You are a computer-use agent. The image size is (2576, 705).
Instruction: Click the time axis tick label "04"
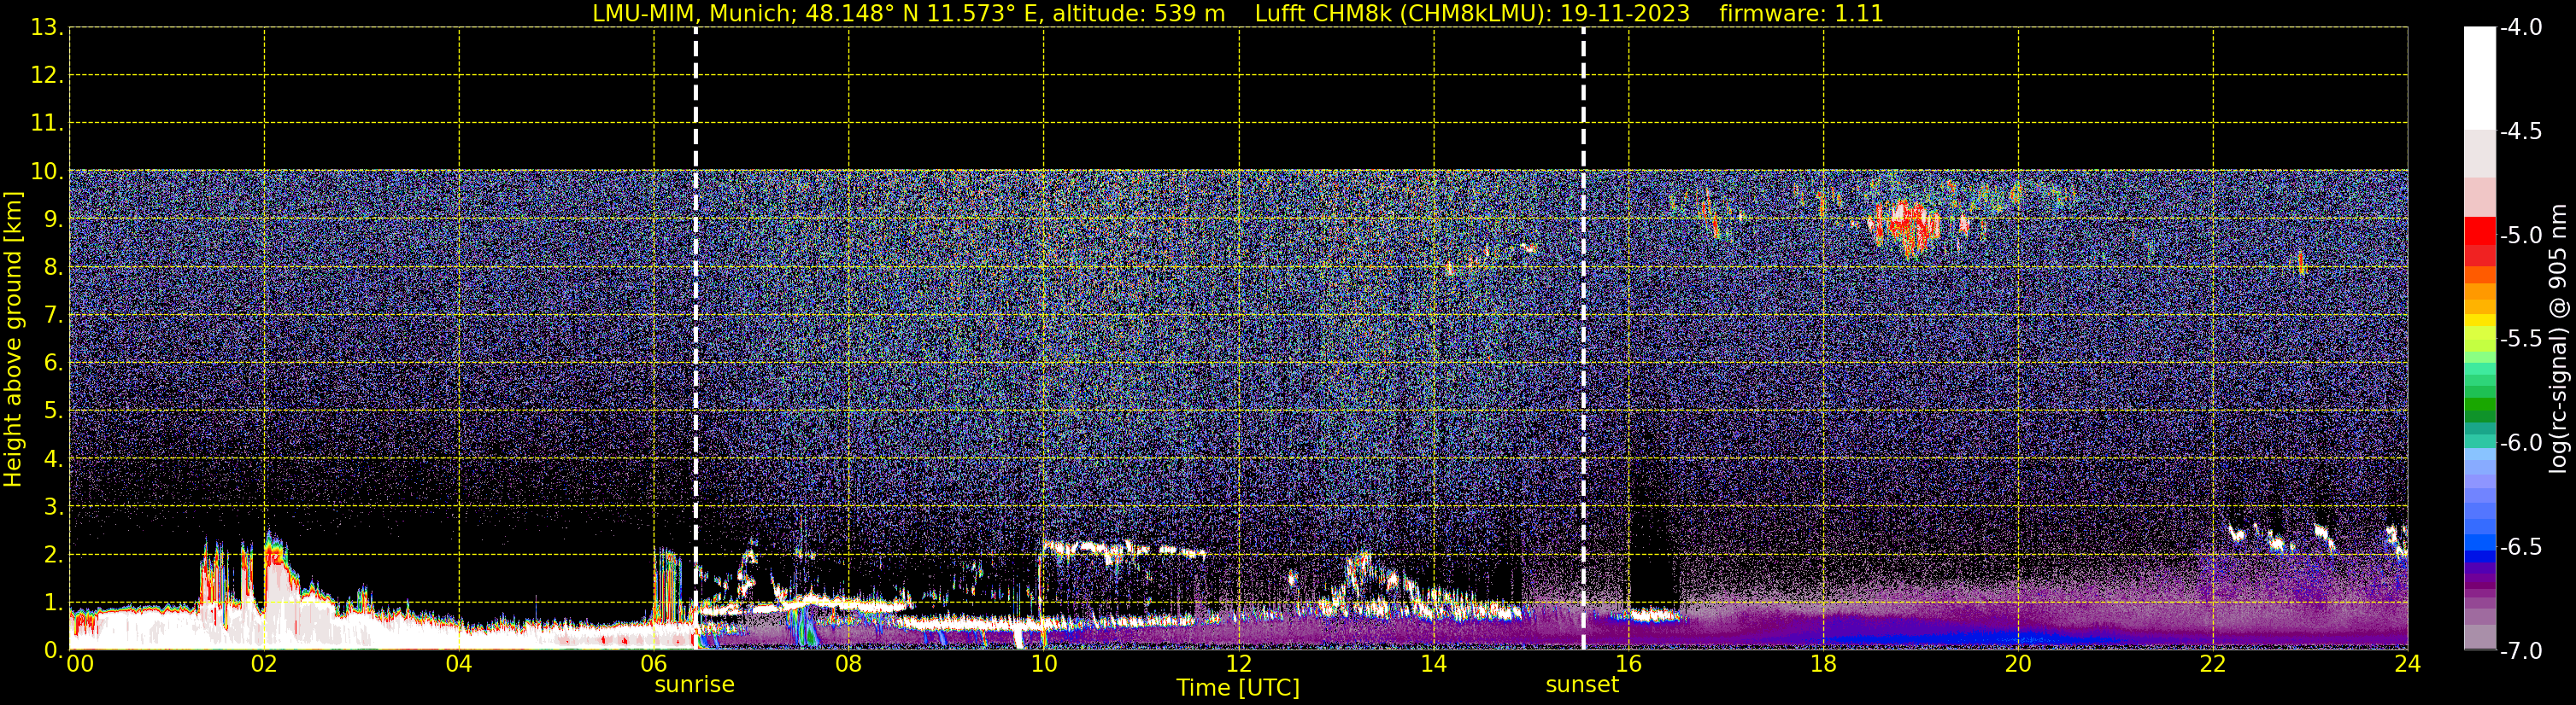pyautogui.click(x=459, y=664)
